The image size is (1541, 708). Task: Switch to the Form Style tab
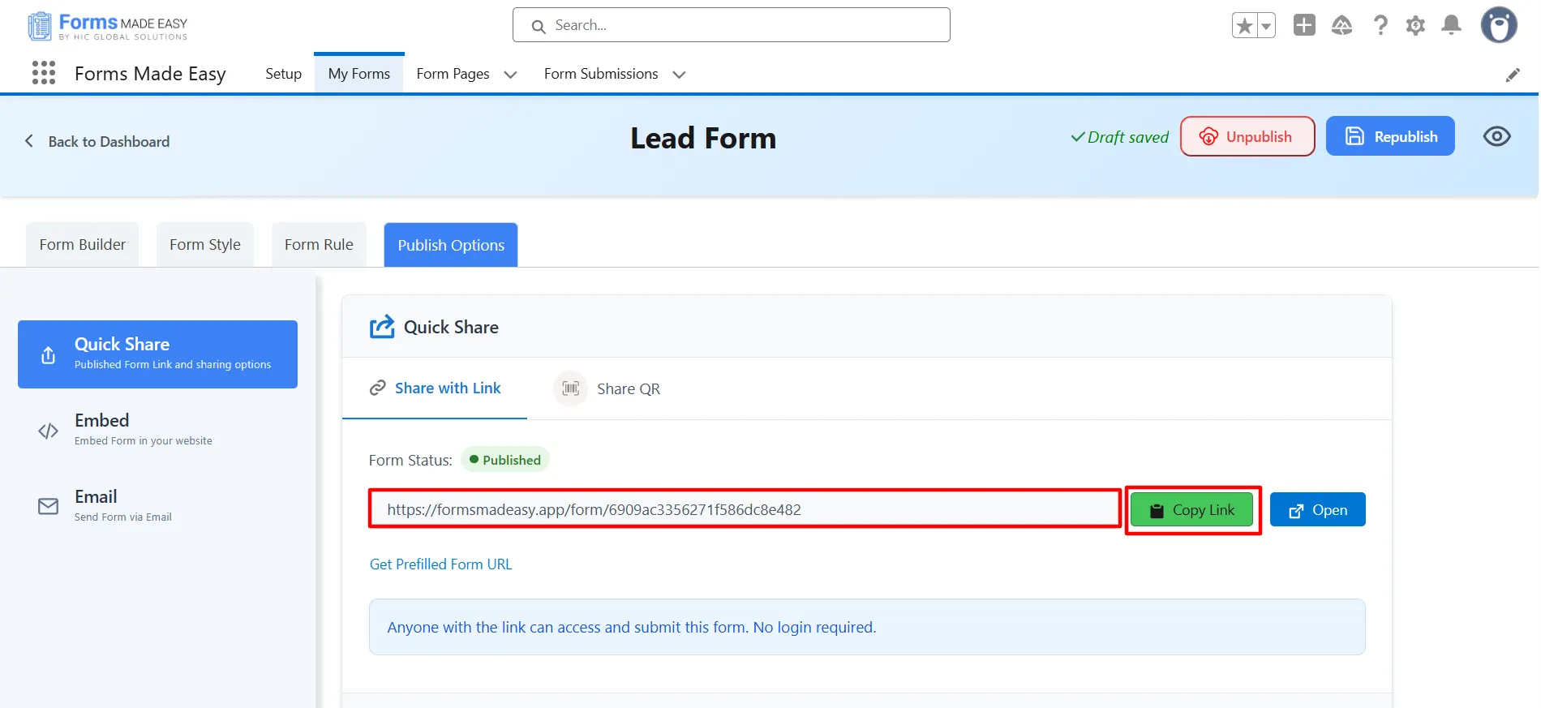click(204, 245)
